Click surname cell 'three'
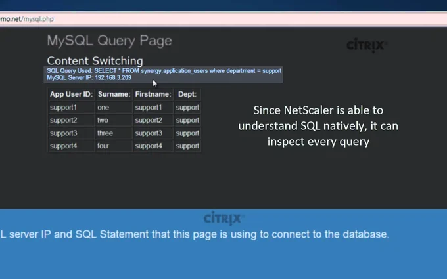 pyautogui.click(x=114, y=133)
